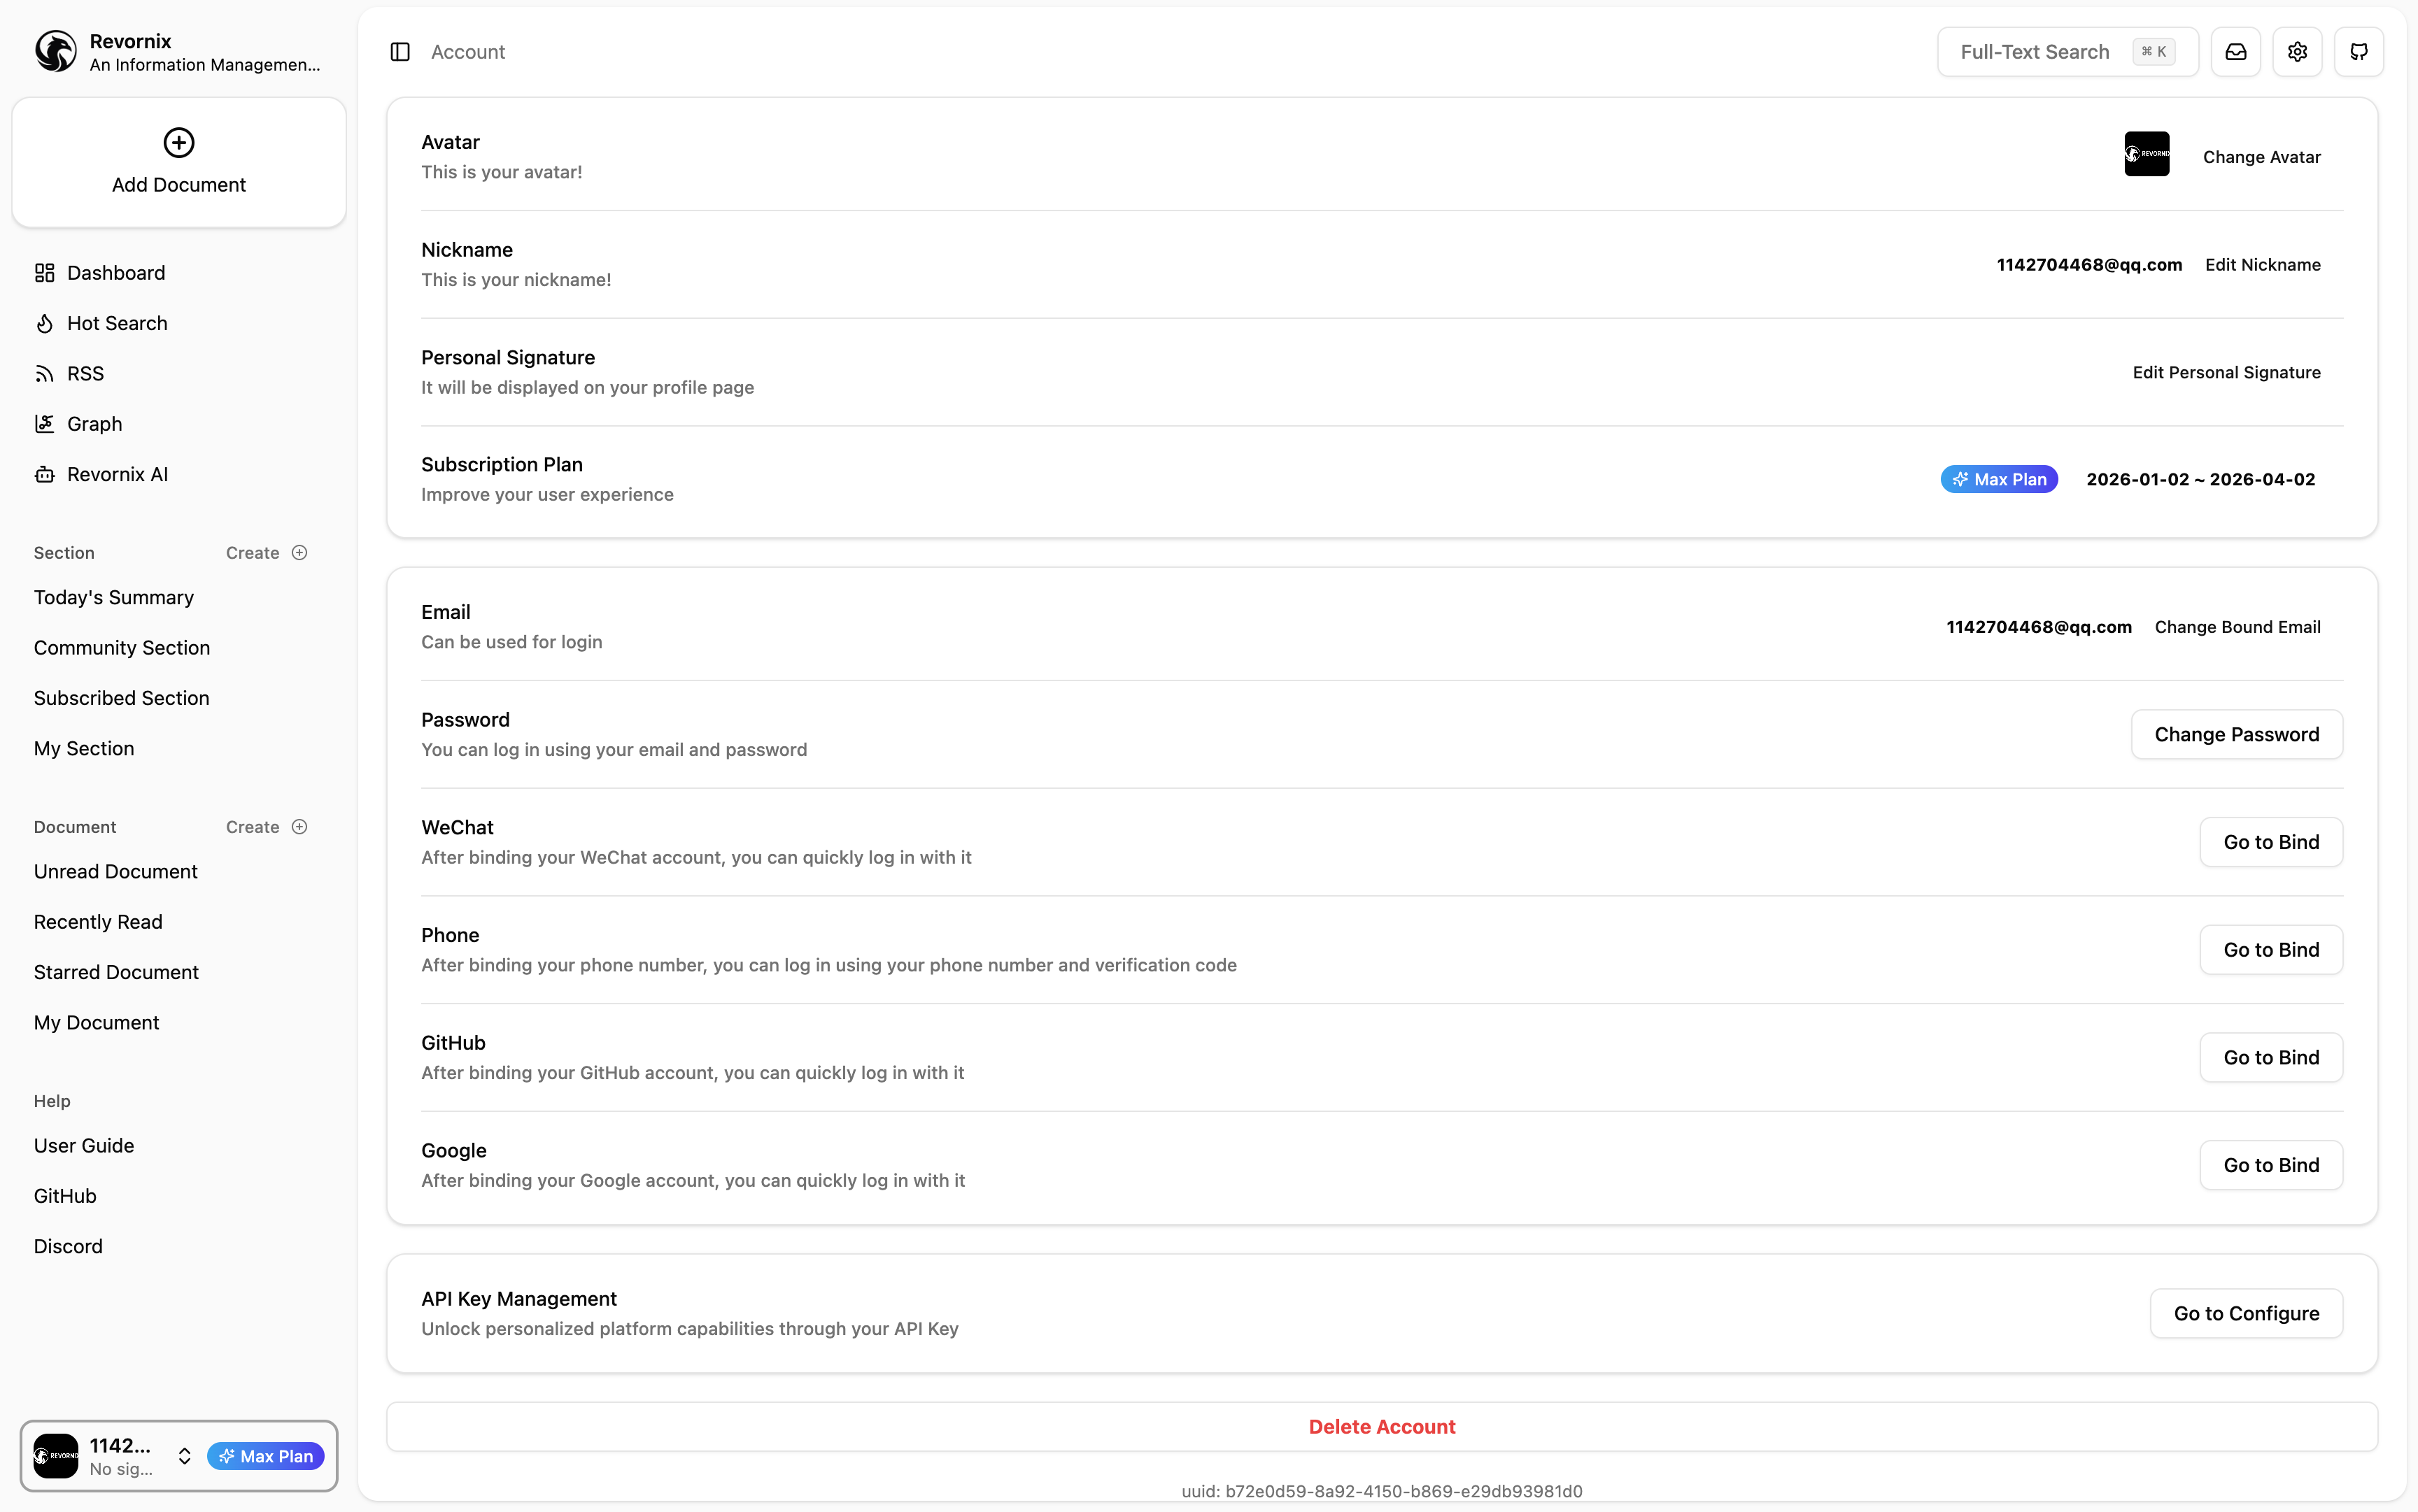Viewport: 2418px width, 1512px height.
Task: Click the Delete Account button
Action: [1382, 1427]
